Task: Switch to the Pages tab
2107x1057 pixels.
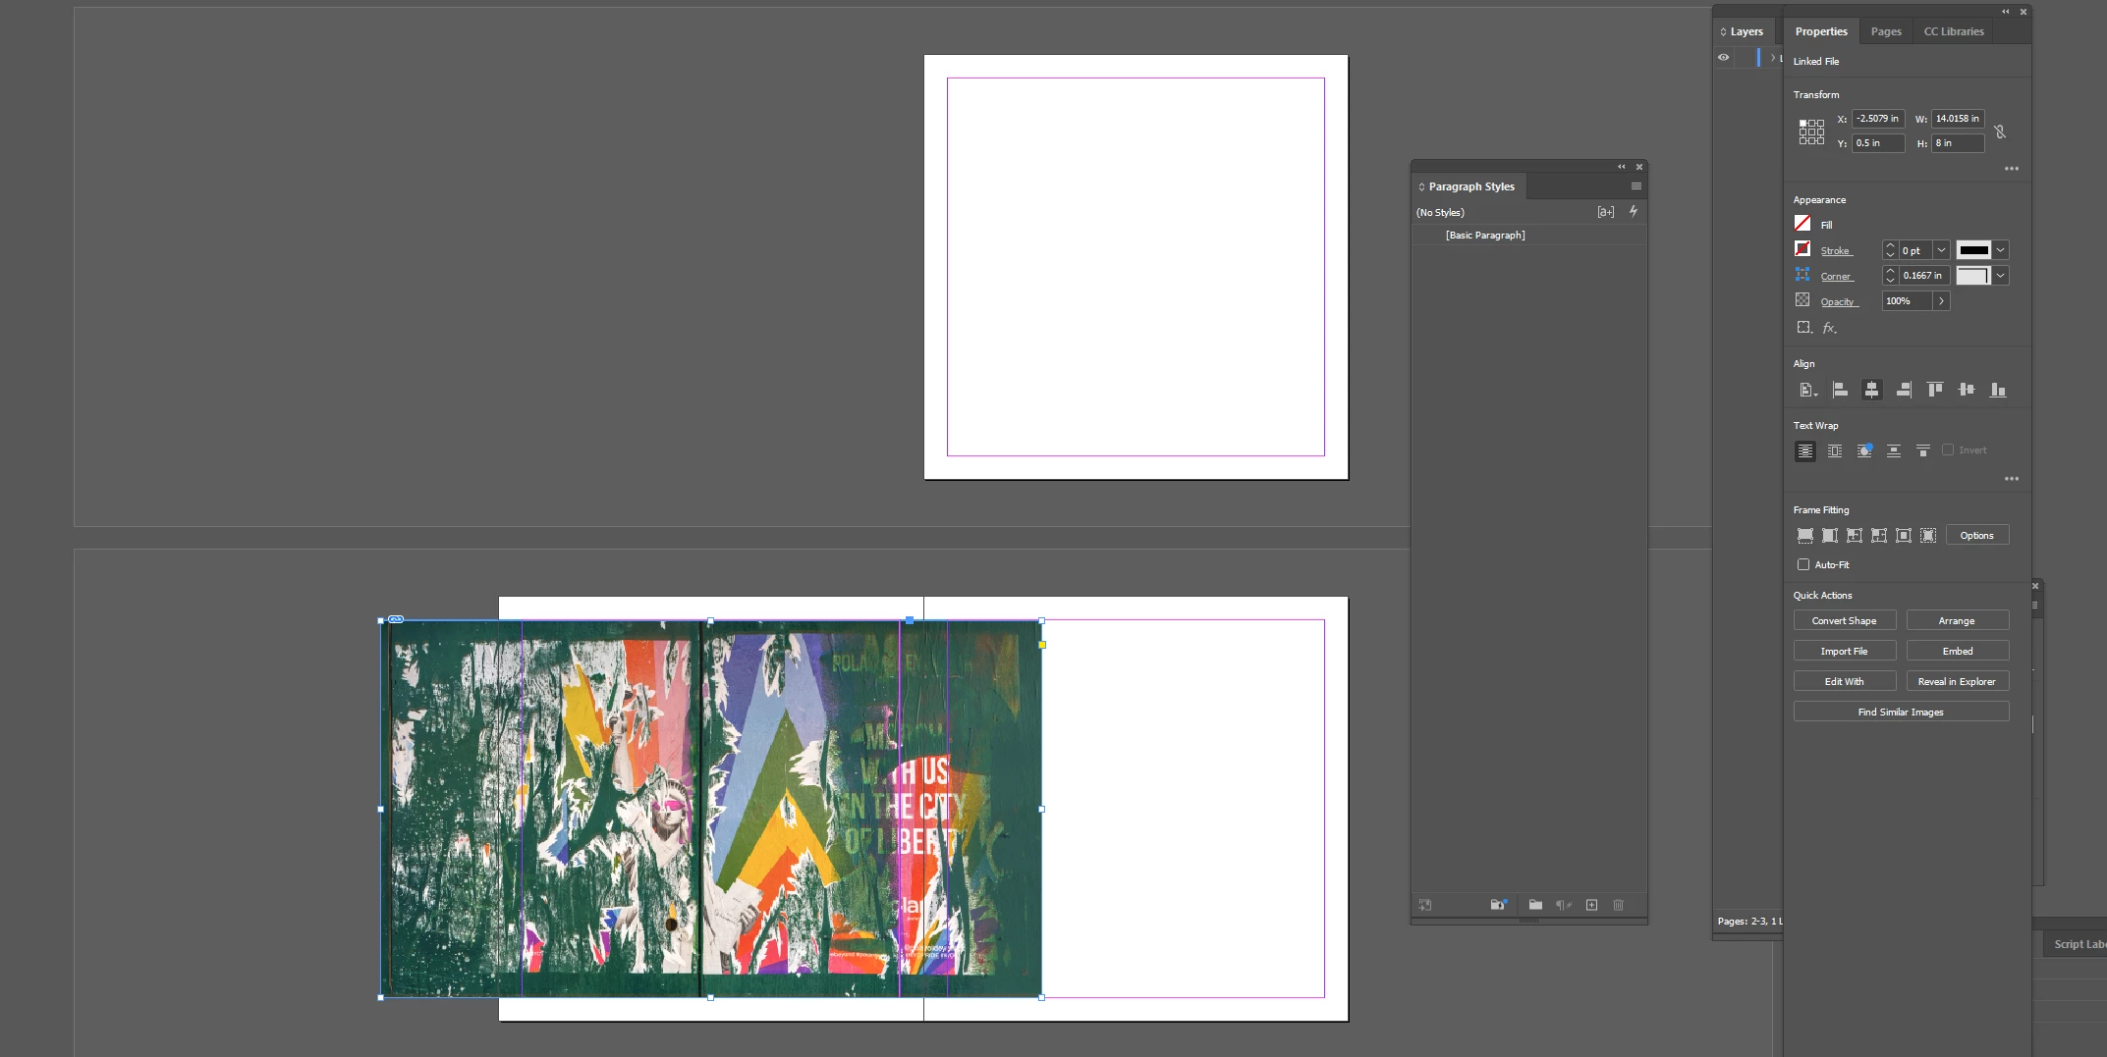Action: [x=1886, y=31]
